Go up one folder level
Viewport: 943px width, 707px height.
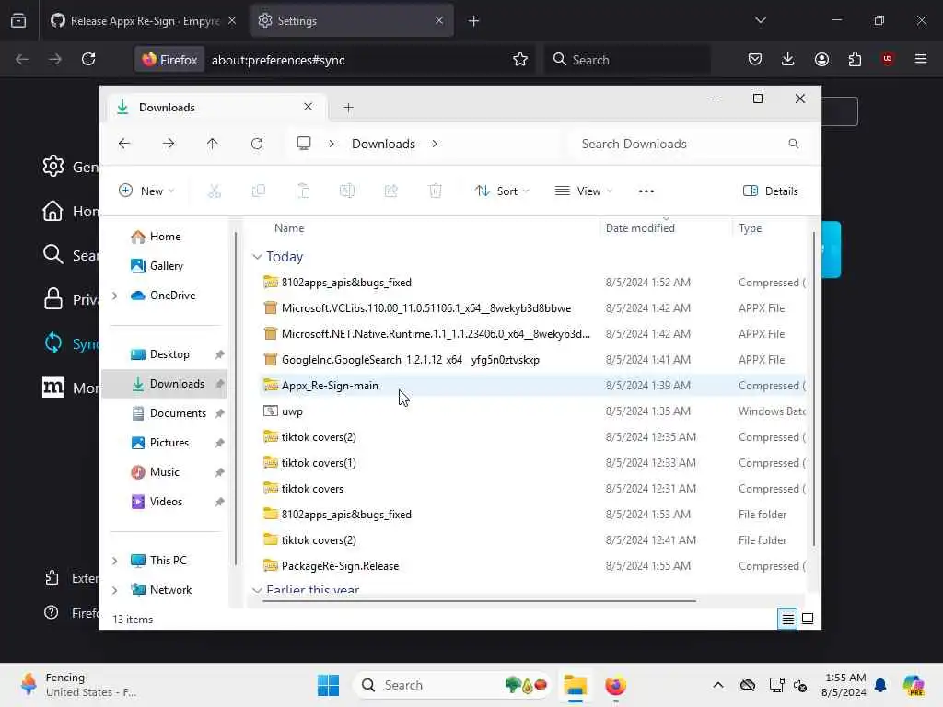213,144
